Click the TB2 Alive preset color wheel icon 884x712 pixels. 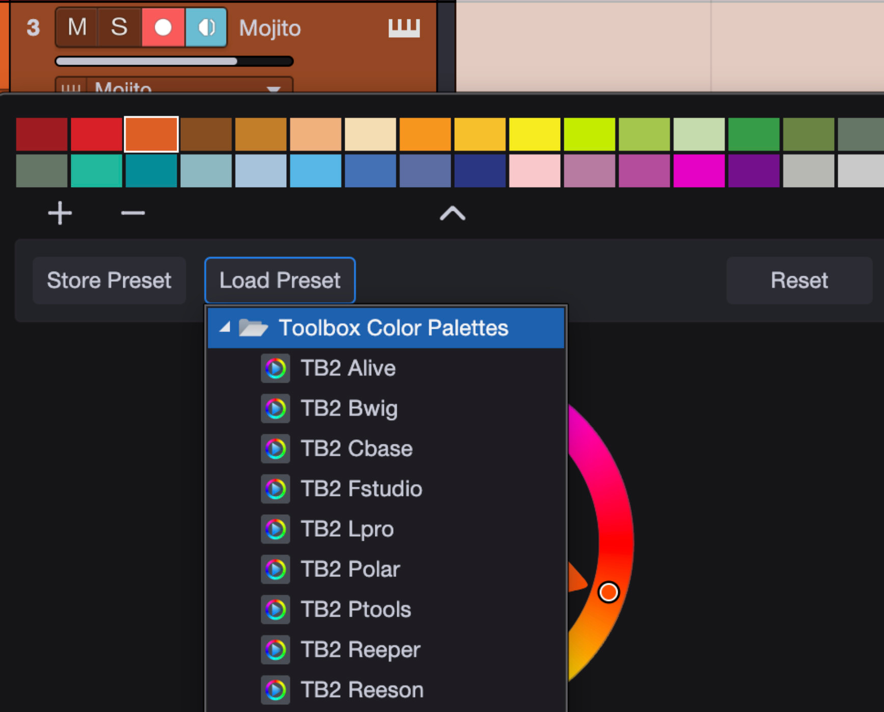click(x=275, y=368)
